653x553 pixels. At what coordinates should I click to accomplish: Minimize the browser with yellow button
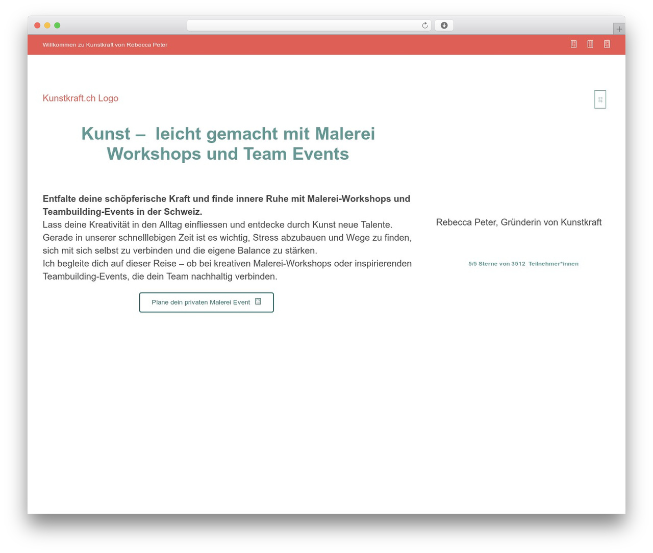pos(47,26)
